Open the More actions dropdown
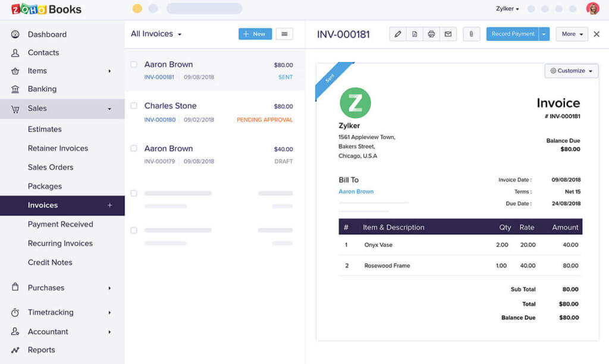 (x=571, y=34)
